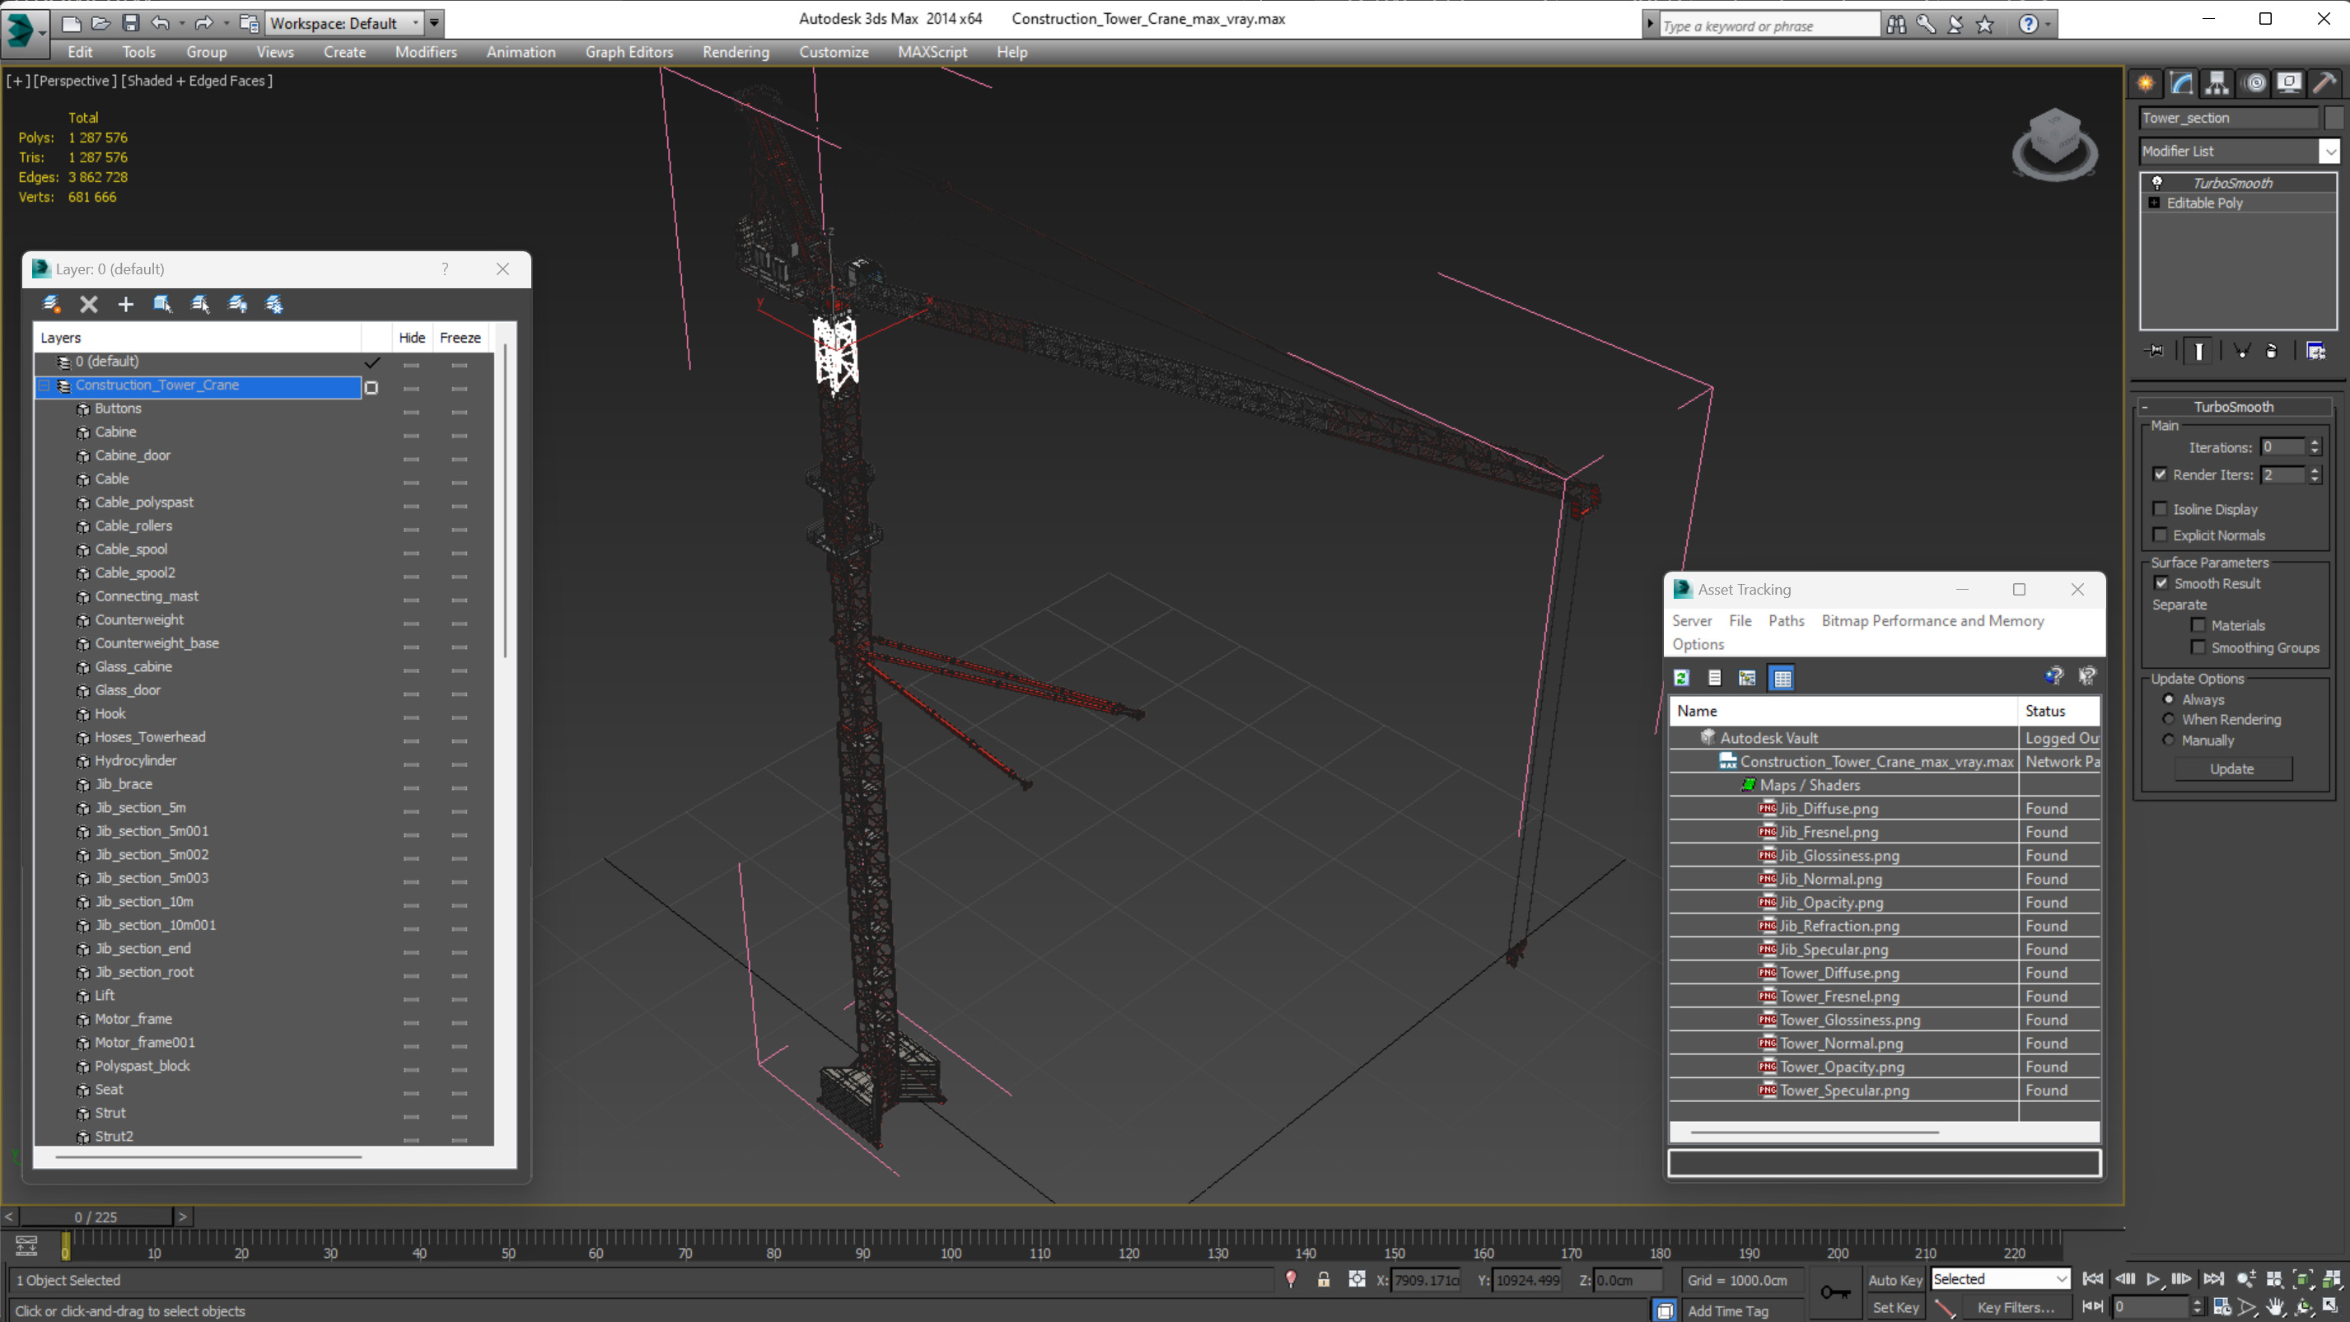Image resolution: width=2350 pixels, height=1322 pixels.
Task: Enable Separate by Smoothing Groups checkbox
Action: pos(2198,647)
